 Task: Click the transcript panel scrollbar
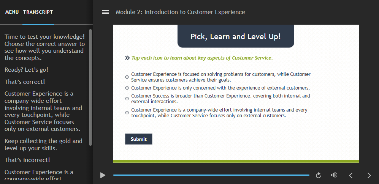90,87
